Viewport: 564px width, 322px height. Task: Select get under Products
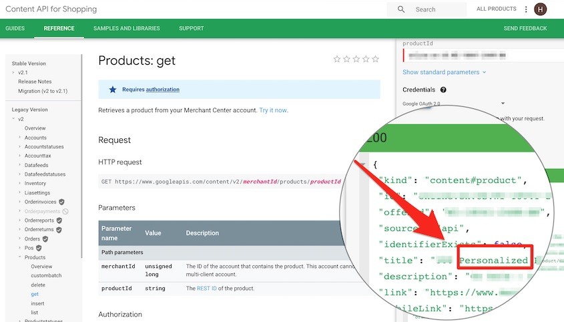[x=35, y=294]
